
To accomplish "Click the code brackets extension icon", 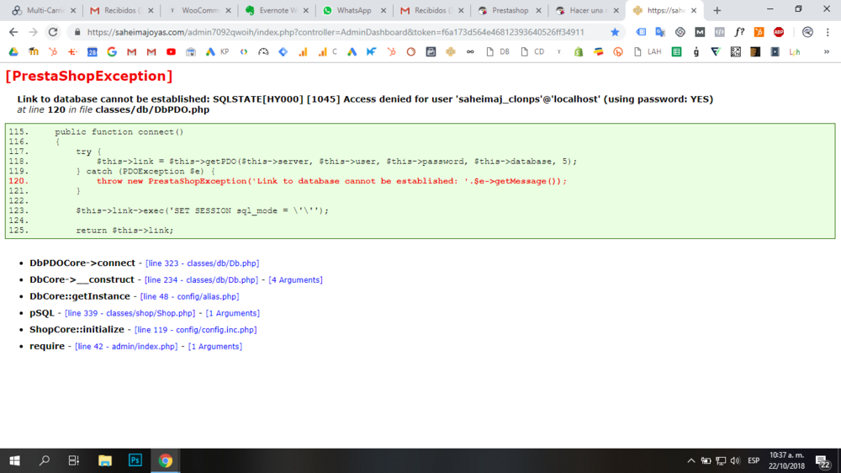I will [x=719, y=32].
